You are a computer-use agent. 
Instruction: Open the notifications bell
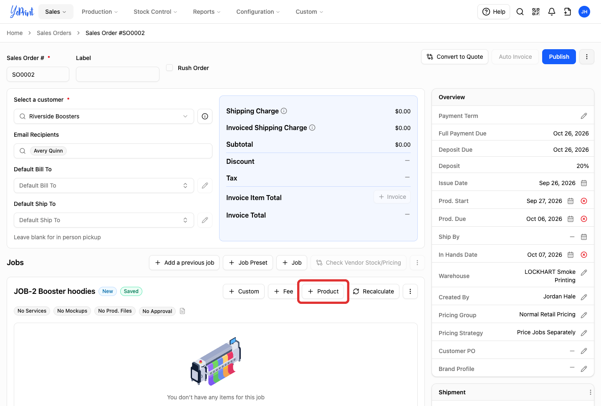pyautogui.click(x=552, y=12)
